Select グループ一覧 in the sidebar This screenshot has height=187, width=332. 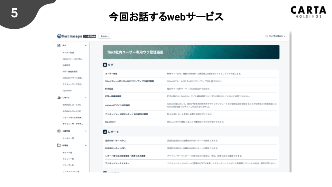point(68,165)
